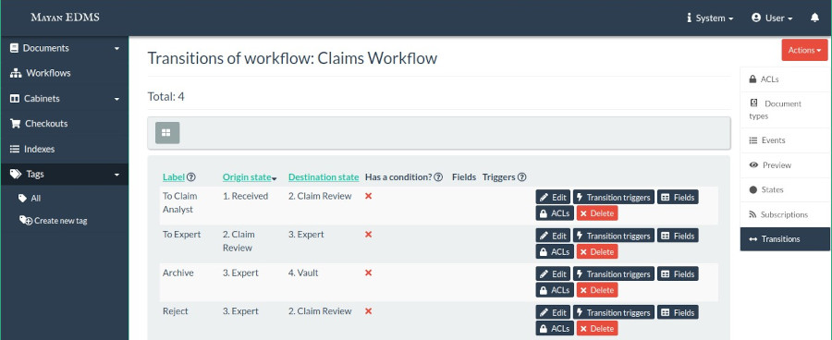Click the Tags icon in sidebar
The height and width of the screenshot is (340, 832).
point(16,174)
